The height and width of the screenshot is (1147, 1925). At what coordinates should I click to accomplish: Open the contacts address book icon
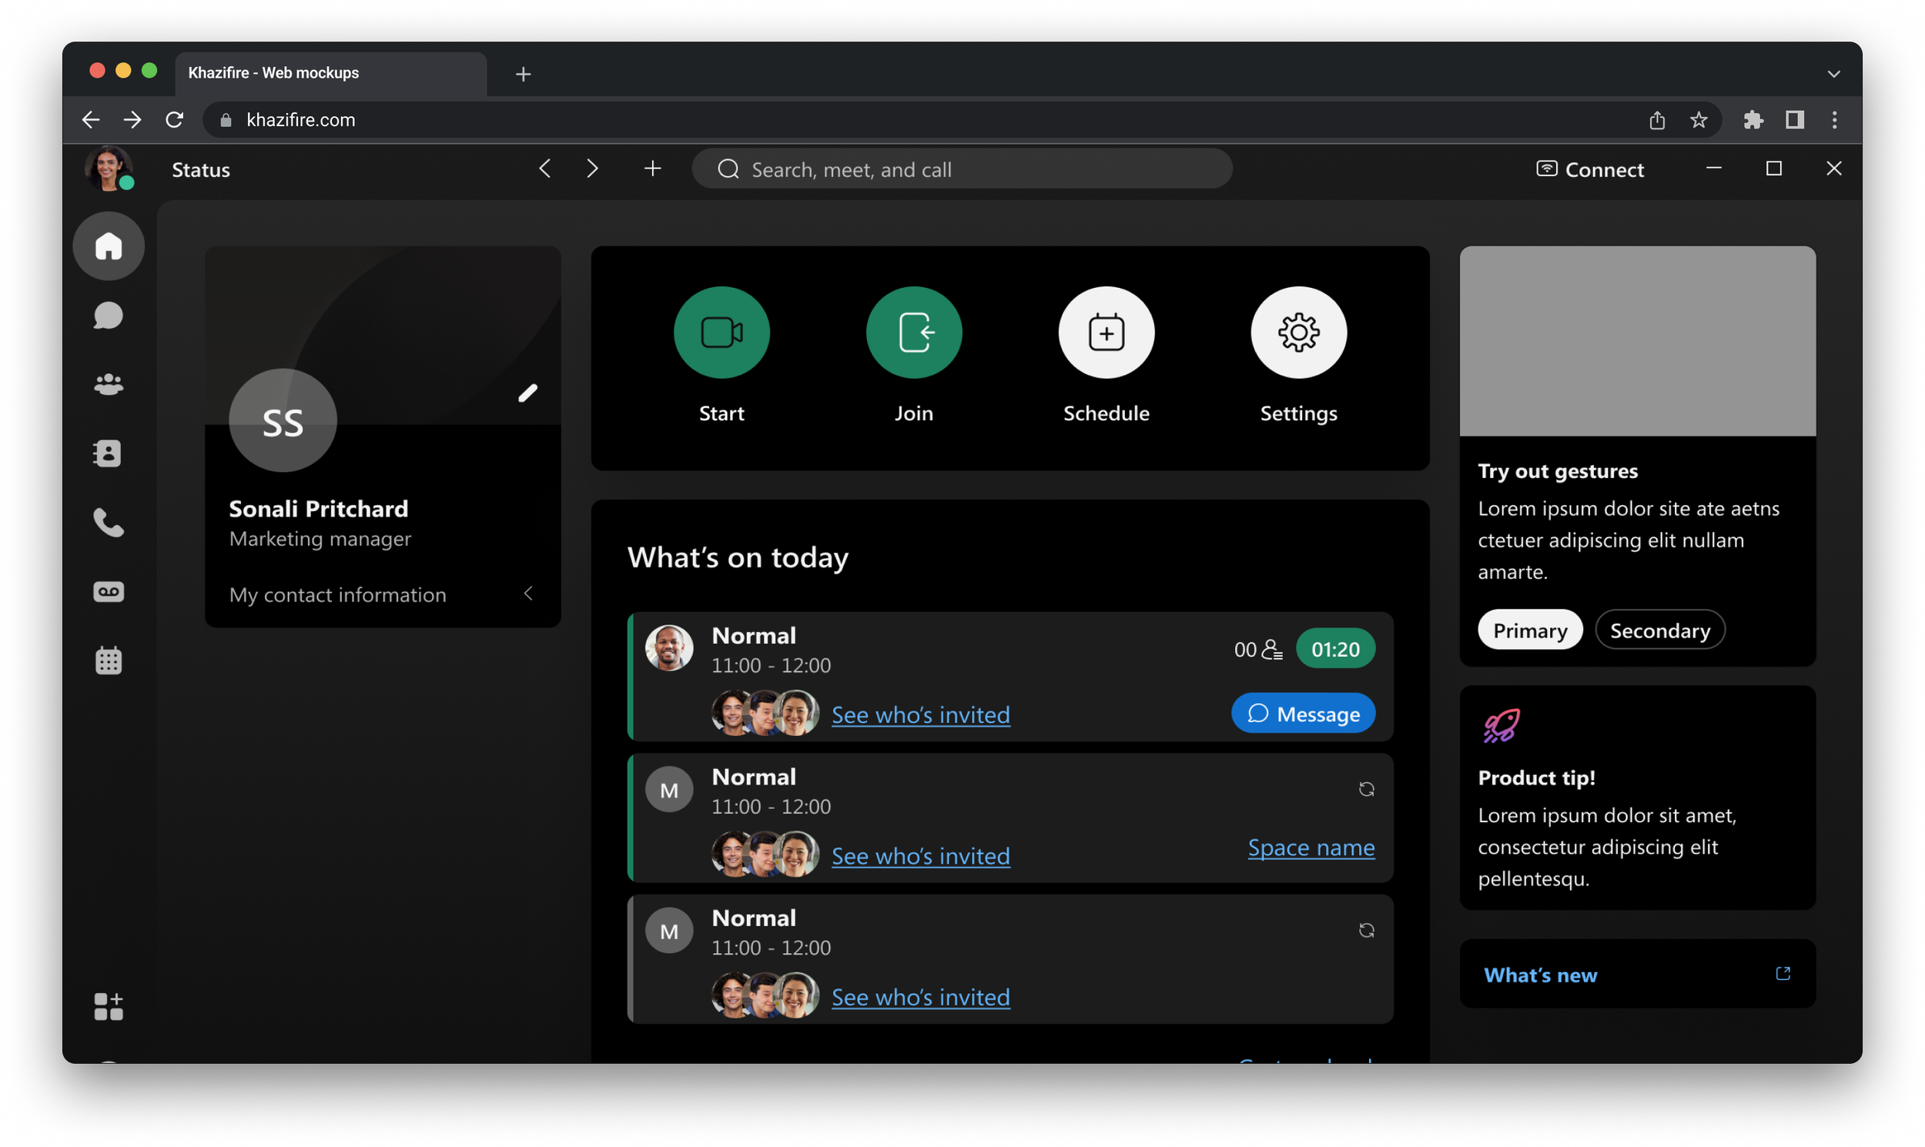109,453
